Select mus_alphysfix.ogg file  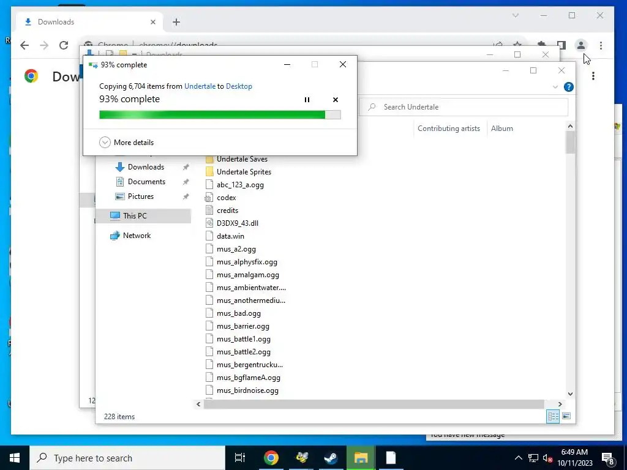click(x=247, y=262)
